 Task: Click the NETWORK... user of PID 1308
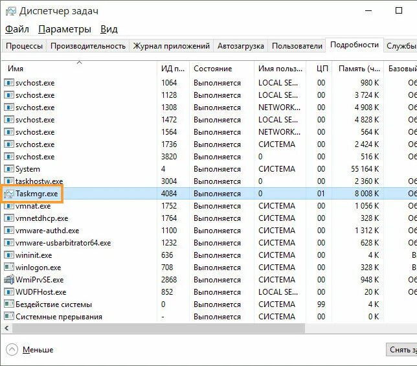coord(279,107)
